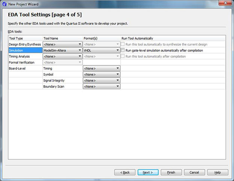234x181 pixels.
Task: Open the ModelSim-Altera simulation tool dropdown
Action: [63, 50]
